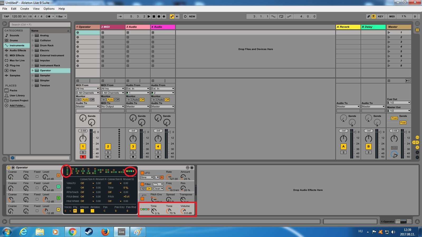Open Google Chrome from the taskbar
This screenshot has width=422, height=237.
coord(72,232)
